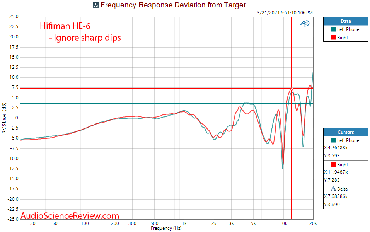The image size is (370, 232).
Task: Click the 2k tick on frequency axis
Action: coord(214,223)
